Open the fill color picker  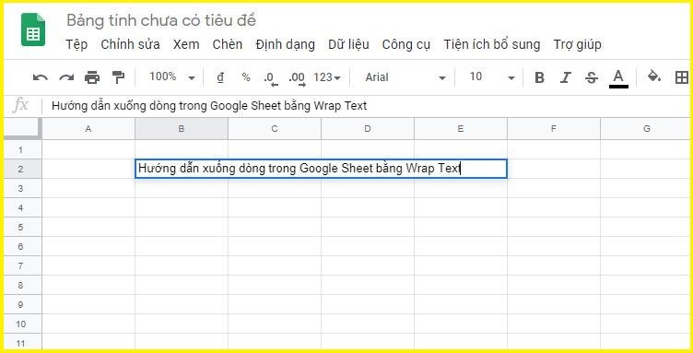point(654,76)
